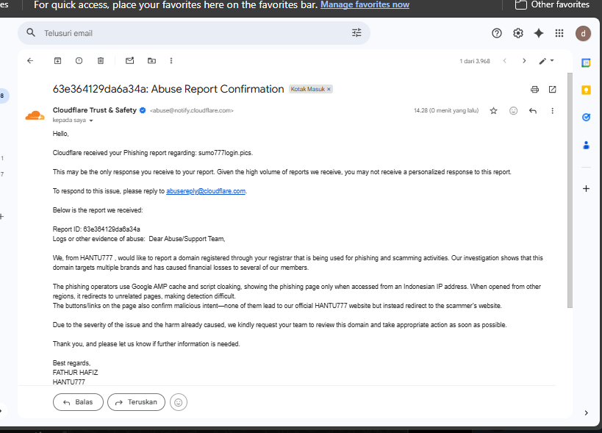Click the search magnifier icon
This screenshot has height=433, width=602.
coord(31,32)
